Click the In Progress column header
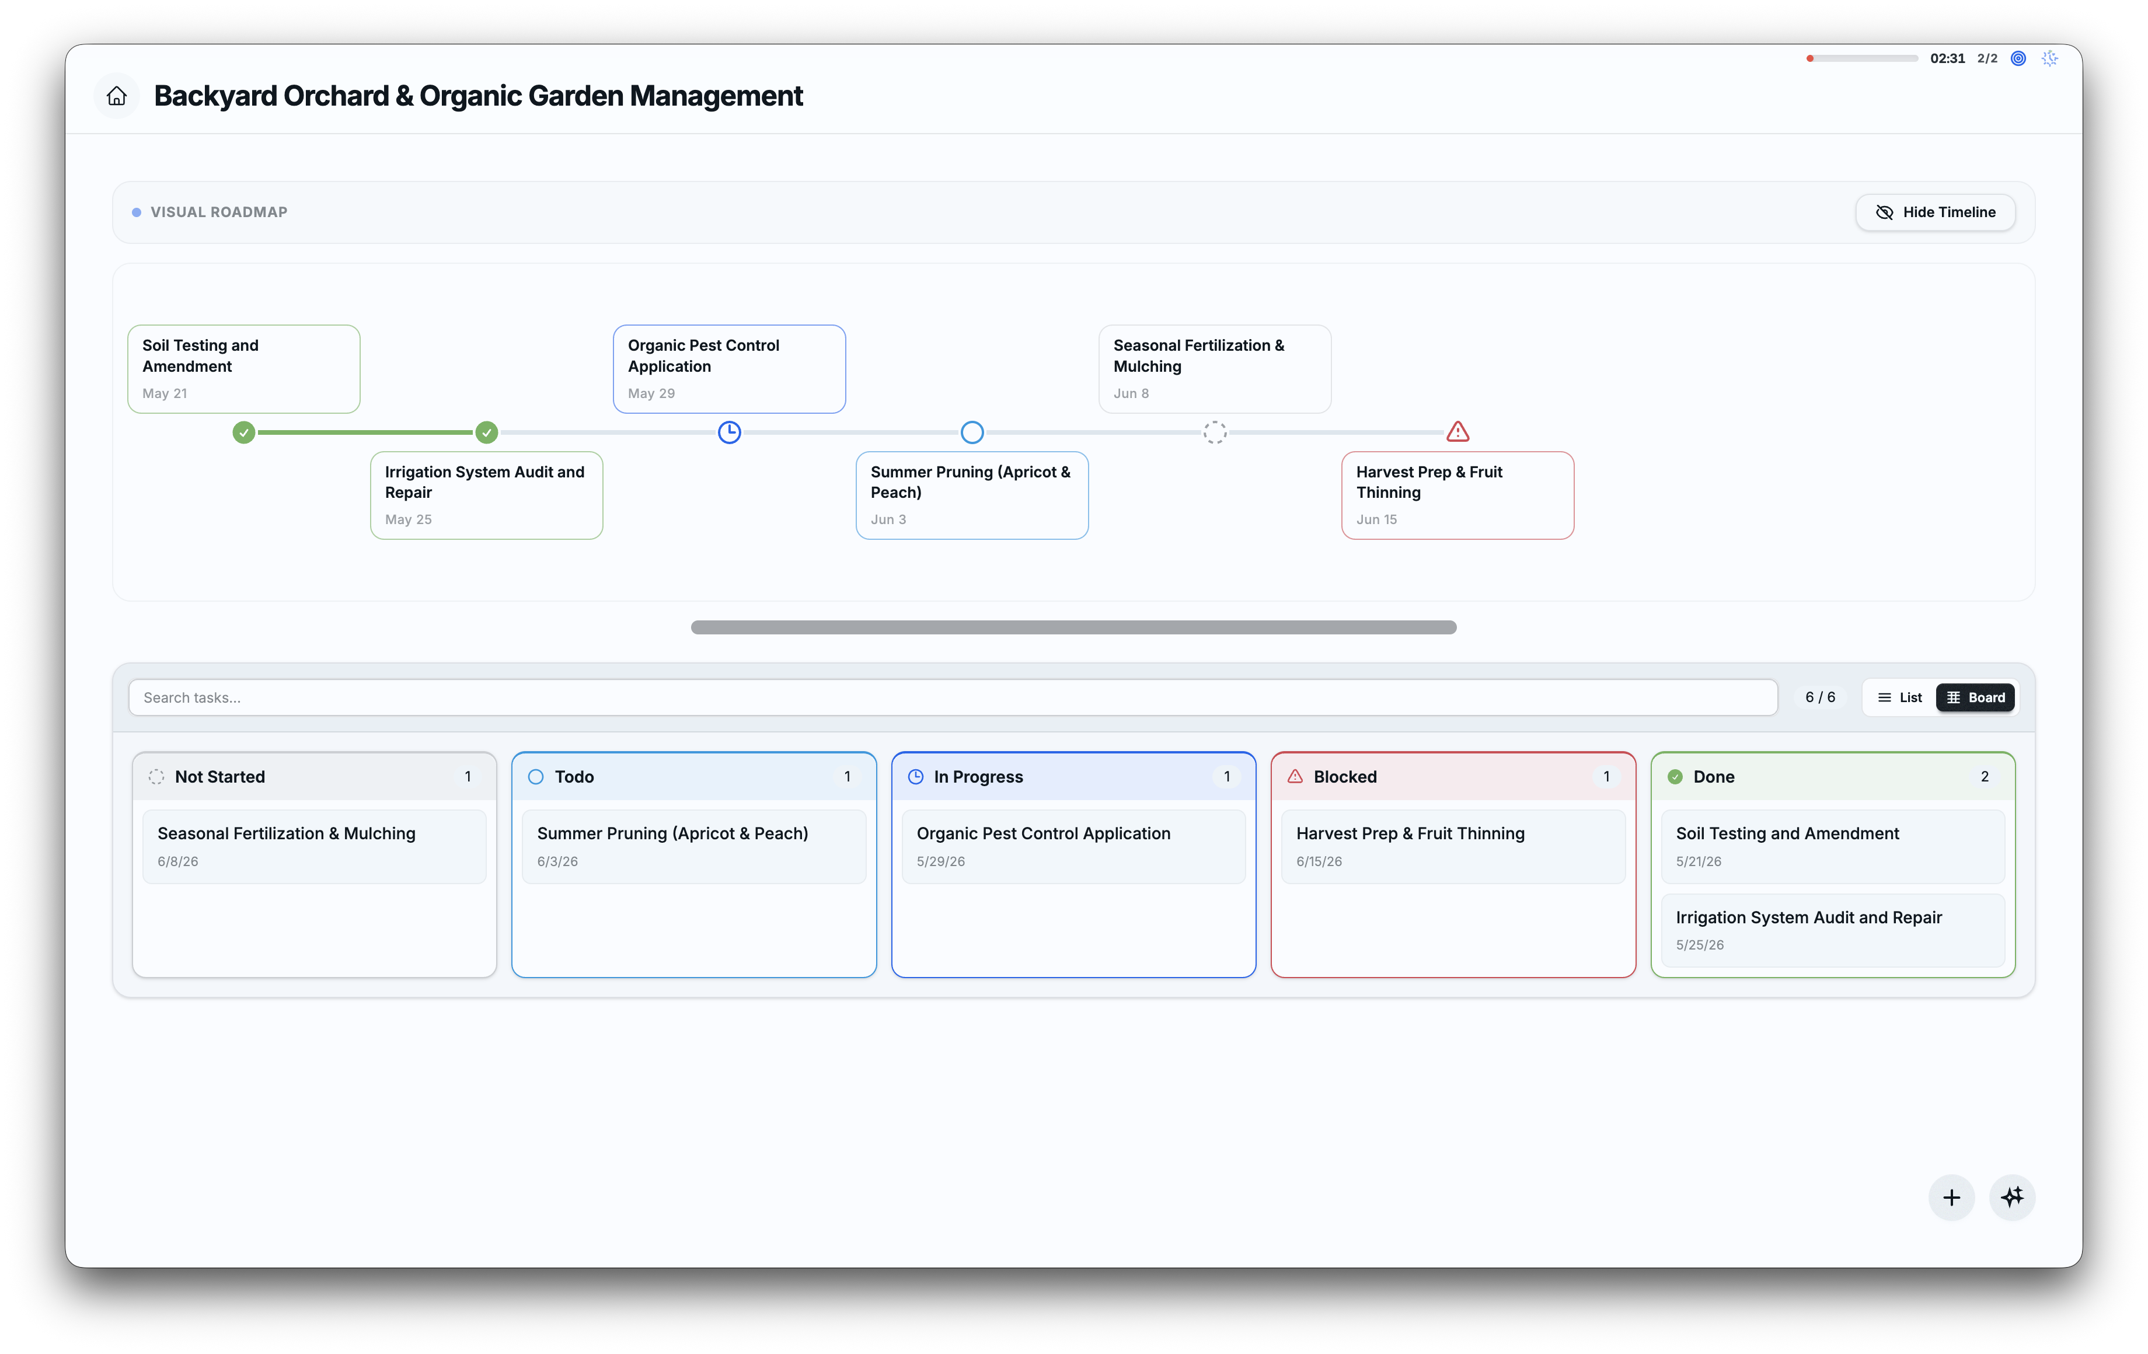 pos(1073,777)
